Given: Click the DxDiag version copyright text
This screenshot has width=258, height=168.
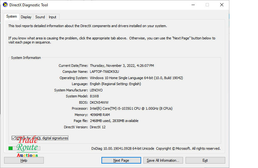Looking at the screenshot, I should tap(156, 148).
